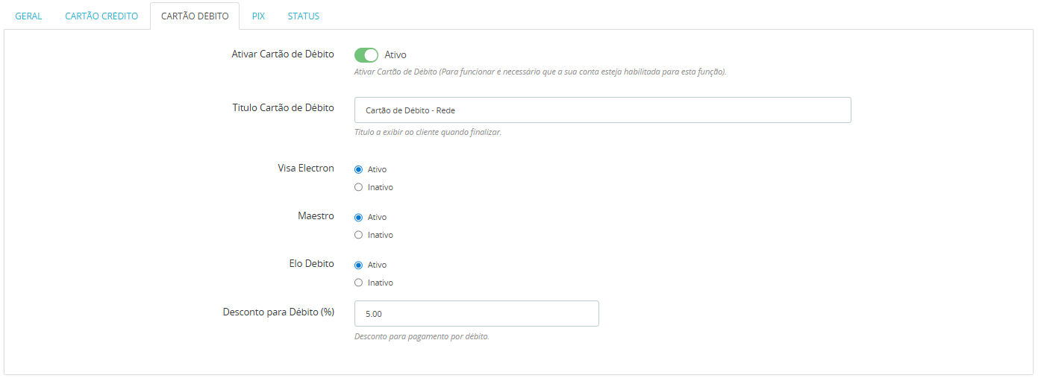Screen dimensions: 1038x381
Task: Click the 'Maestro' row label
Action: [x=316, y=215]
